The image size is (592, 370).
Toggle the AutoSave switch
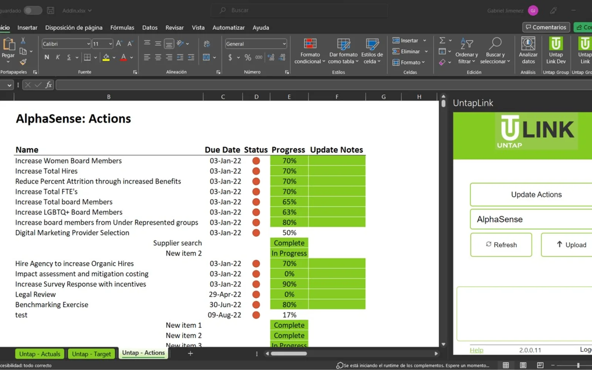pyautogui.click(x=33, y=10)
